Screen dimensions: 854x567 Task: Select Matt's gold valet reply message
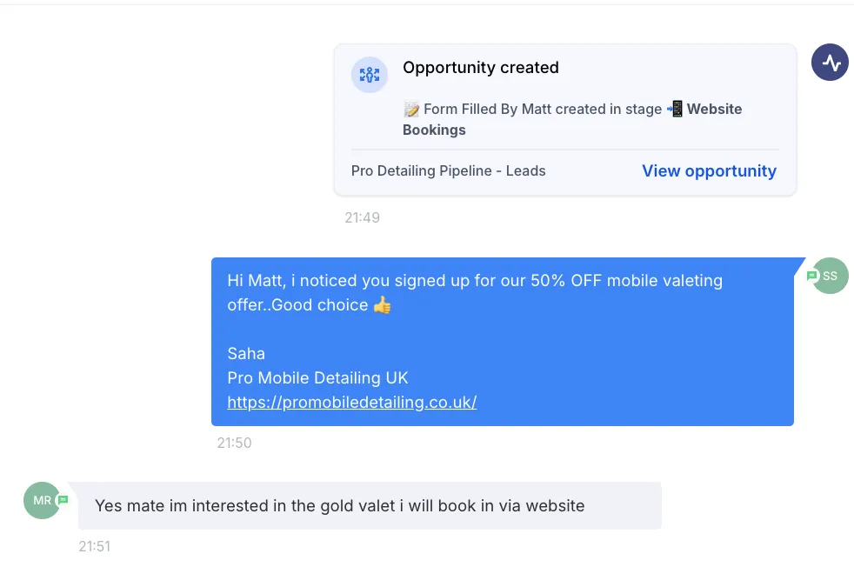(370, 505)
